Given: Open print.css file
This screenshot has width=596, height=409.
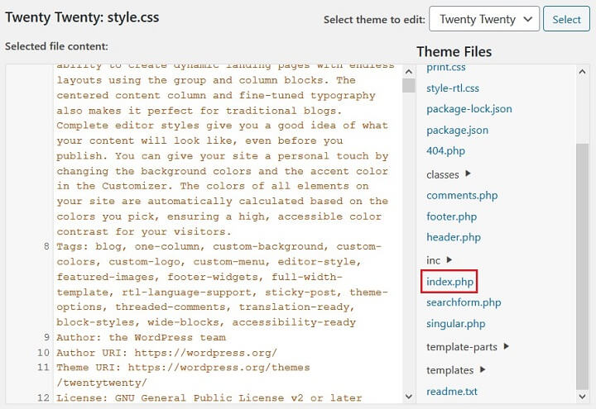Looking at the screenshot, I should point(445,68).
